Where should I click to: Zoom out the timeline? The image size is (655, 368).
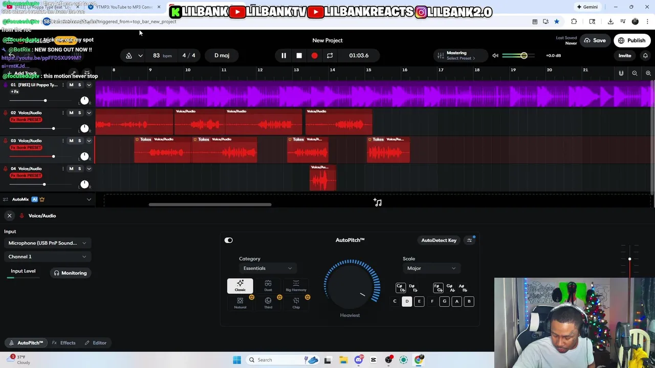635,73
